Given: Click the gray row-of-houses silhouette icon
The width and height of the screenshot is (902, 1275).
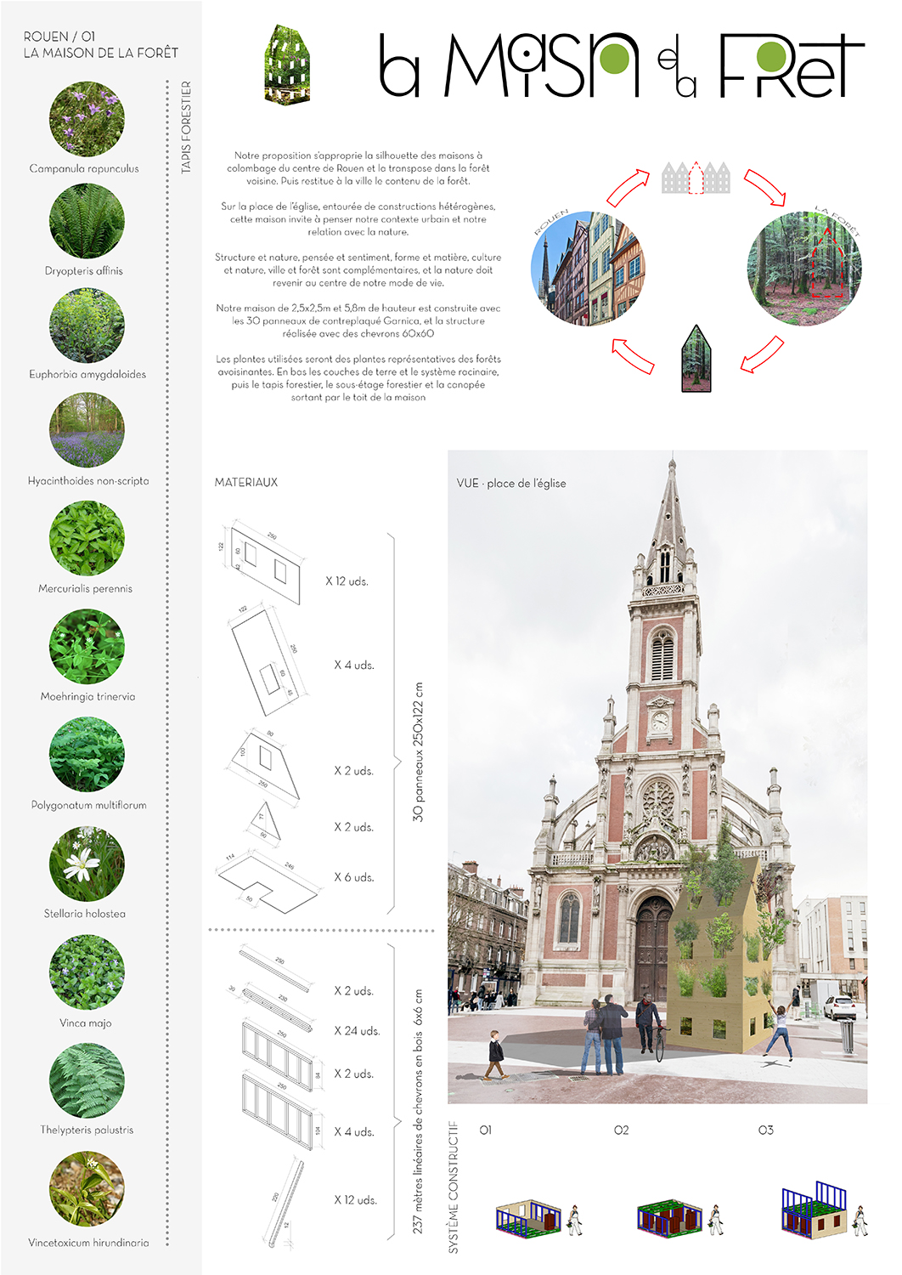Looking at the screenshot, I should (696, 178).
